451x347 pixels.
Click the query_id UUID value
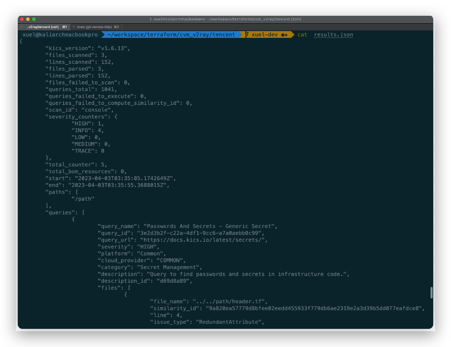[199, 233]
